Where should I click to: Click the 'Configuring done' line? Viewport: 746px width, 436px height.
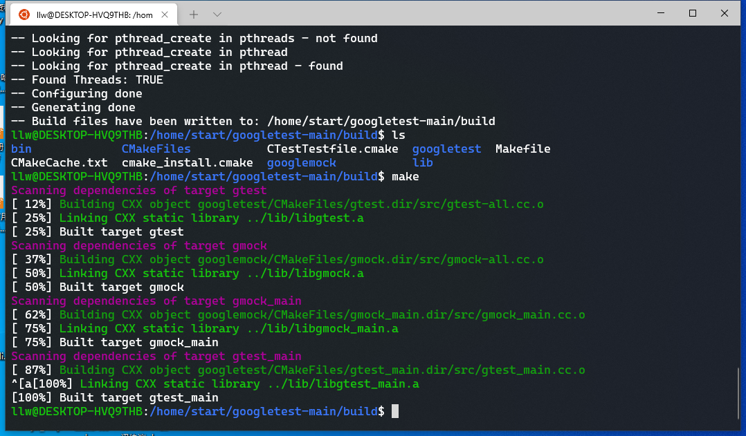pyautogui.click(x=77, y=93)
